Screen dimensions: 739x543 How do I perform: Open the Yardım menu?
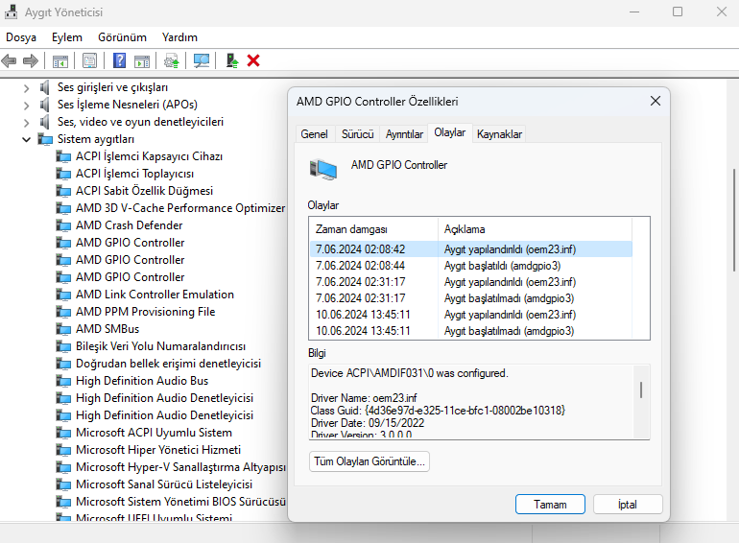[179, 37]
